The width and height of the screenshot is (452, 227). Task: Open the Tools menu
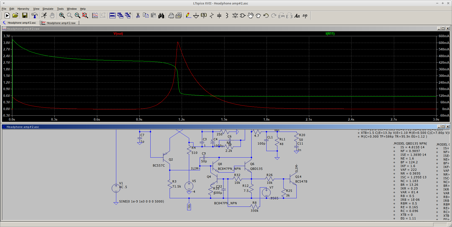click(60, 9)
